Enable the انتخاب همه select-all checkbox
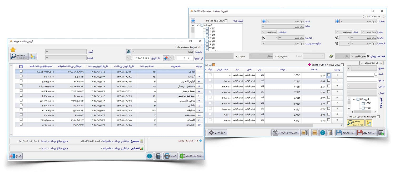The width and height of the screenshot is (395, 178). pos(342,65)
